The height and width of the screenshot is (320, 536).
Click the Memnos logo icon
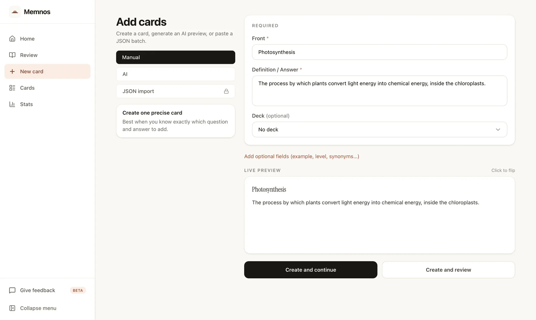(x=15, y=12)
